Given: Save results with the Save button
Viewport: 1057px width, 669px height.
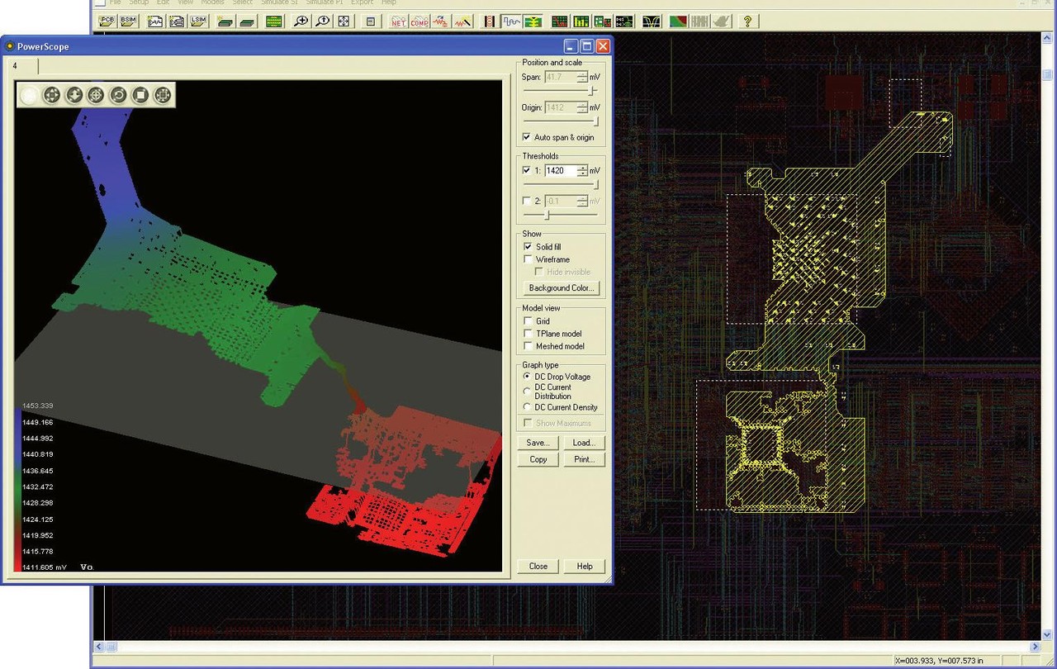Looking at the screenshot, I should click(538, 443).
